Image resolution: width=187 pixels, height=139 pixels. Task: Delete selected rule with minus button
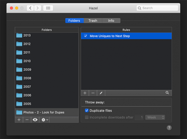tap(93, 93)
